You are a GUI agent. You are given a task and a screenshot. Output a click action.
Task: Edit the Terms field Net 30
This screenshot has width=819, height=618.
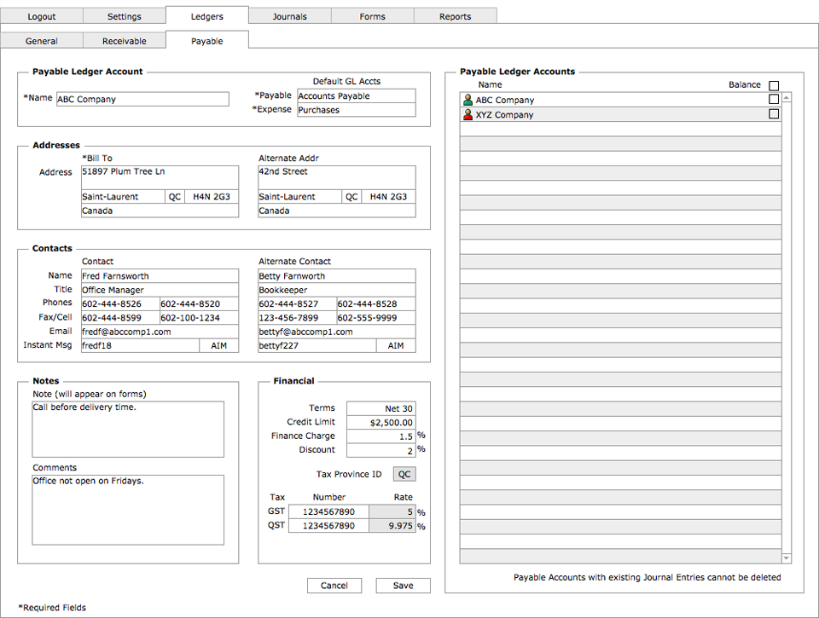point(381,408)
